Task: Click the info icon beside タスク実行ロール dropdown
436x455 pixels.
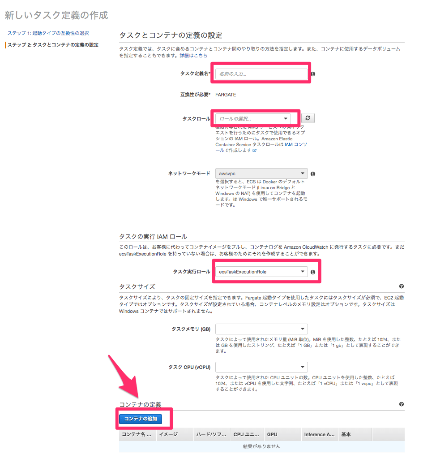Action: (313, 272)
